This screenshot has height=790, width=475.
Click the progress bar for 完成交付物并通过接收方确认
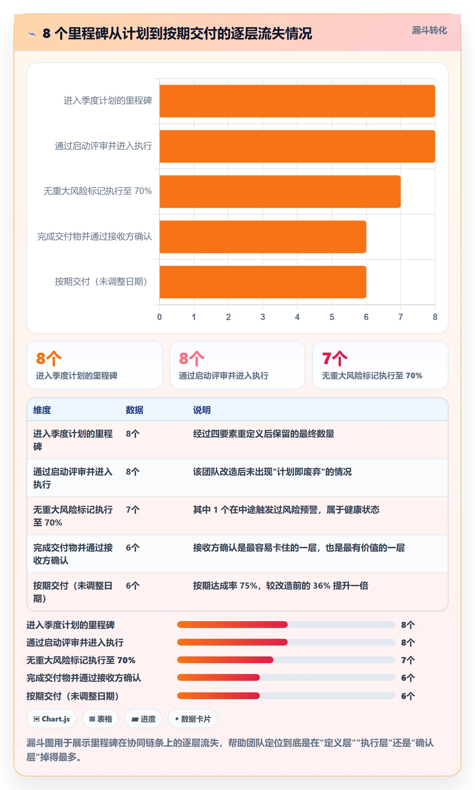coord(286,677)
